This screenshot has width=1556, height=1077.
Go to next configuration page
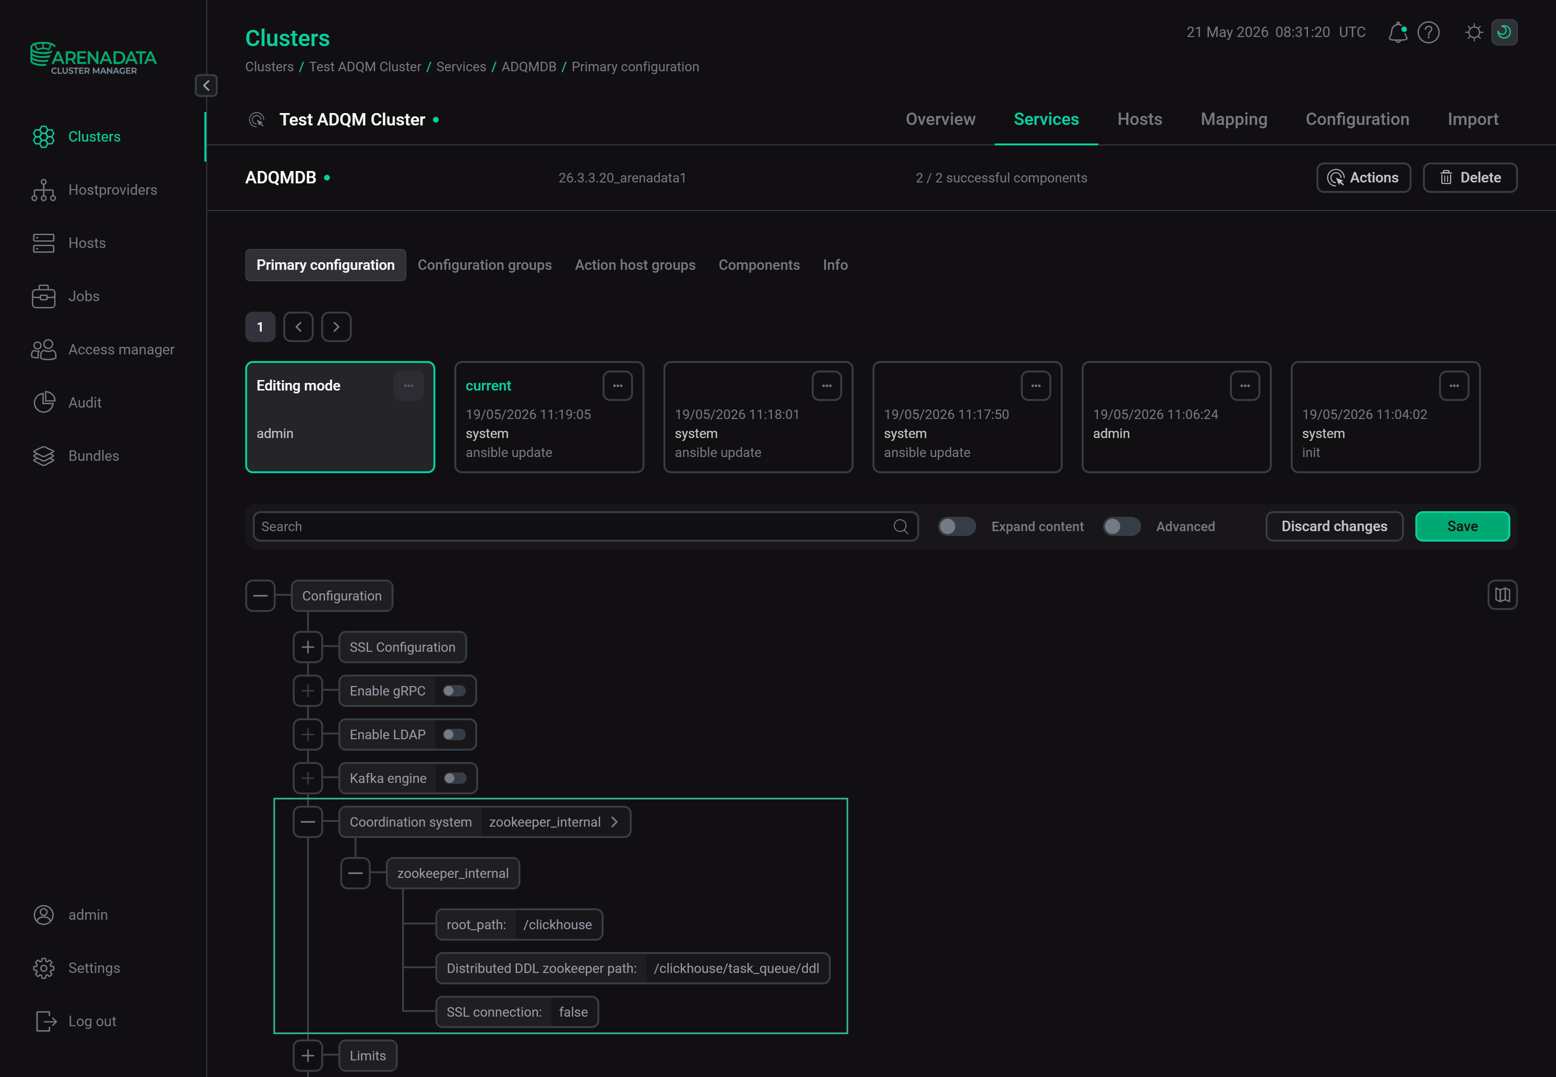click(x=336, y=327)
